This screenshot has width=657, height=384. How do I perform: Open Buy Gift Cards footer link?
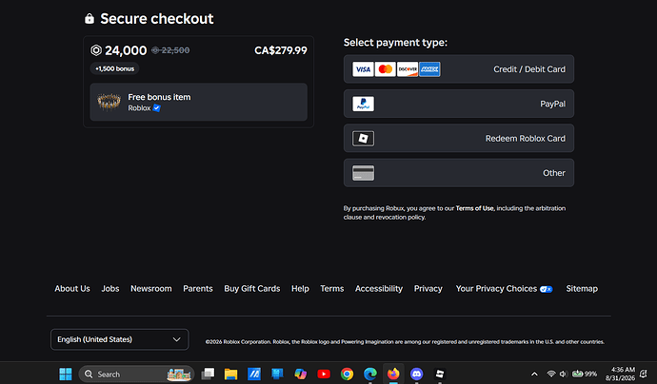251,289
